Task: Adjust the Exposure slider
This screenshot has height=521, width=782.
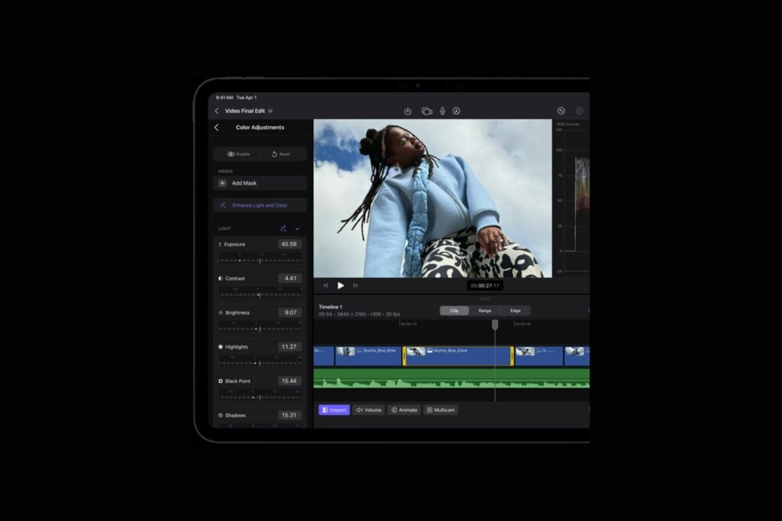Action: [x=260, y=260]
